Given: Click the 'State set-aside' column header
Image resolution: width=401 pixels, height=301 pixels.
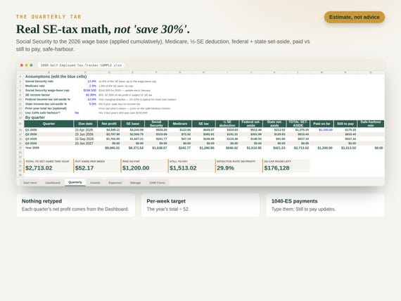Looking at the screenshot, I should [274, 124].
